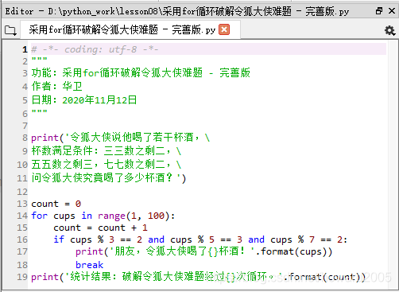This screenshot has width=399, height=292.
Task: Click line number 14 in the gutter
Action: [x=22, y=216]
